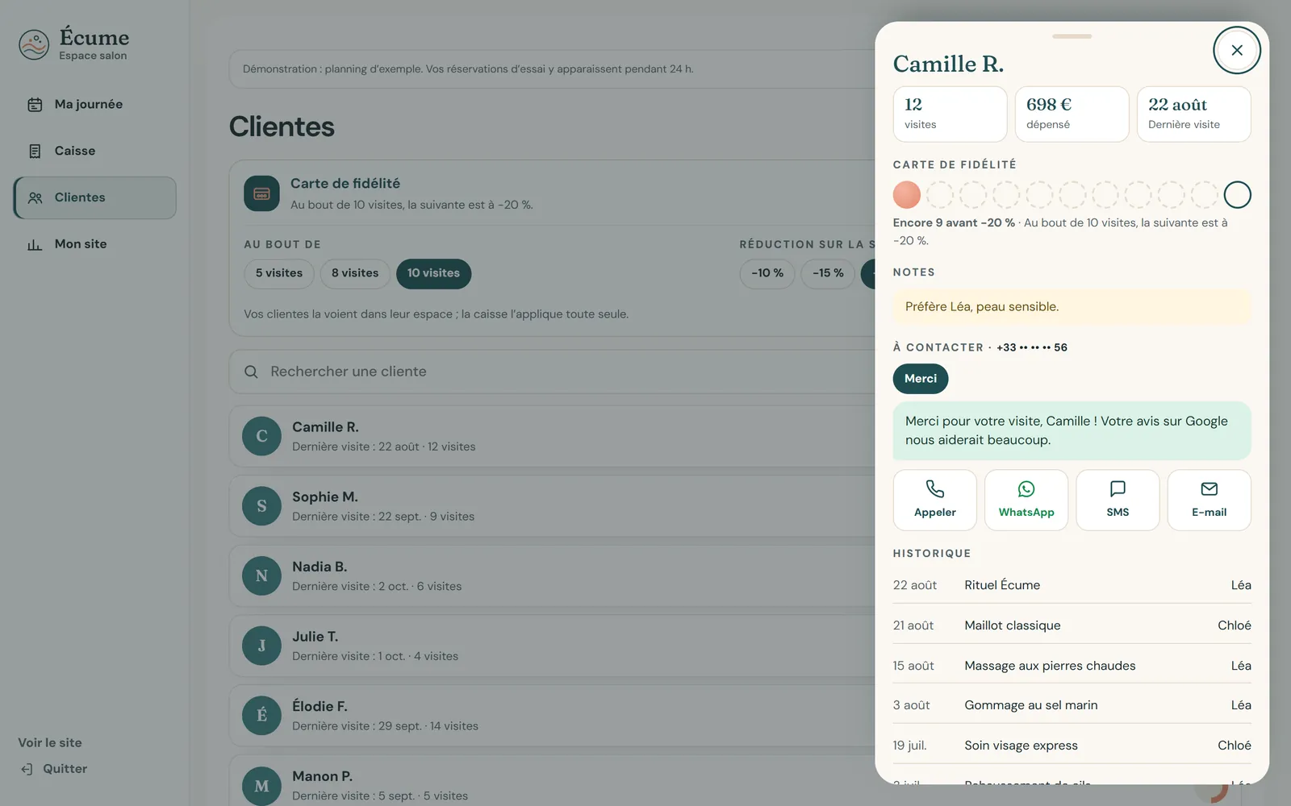Open Gommage au sel marin entry
The image size is (1291, 806).
(1072, 705)
